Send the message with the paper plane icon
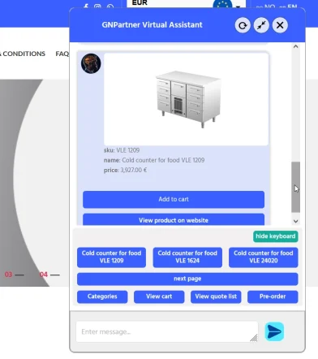This screenshot has height=359, width=318. tap(274, 331)
